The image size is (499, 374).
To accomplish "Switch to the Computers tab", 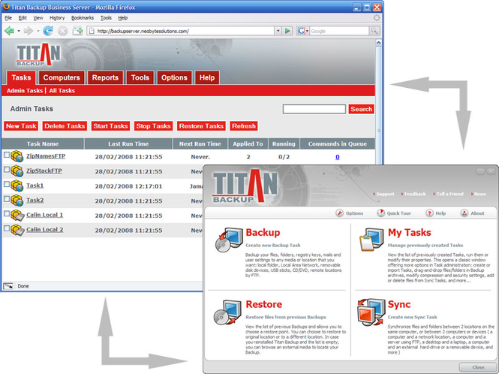I will (x=62, y=78).
